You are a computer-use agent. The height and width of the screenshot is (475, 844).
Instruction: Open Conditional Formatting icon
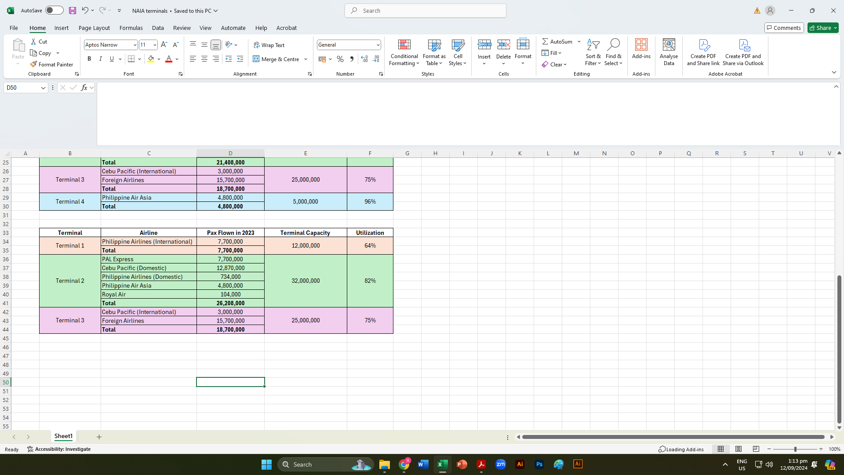coord(404,45)
